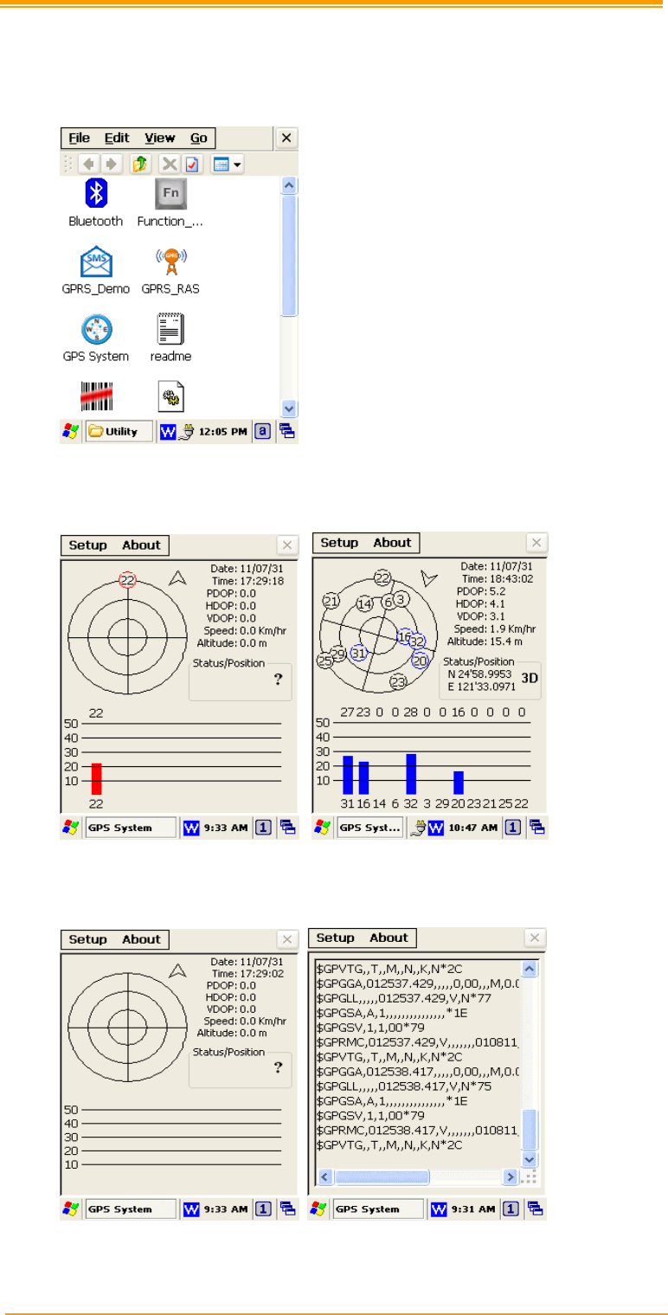Click Explorer's scrollbar up arrow

point(289,185)
